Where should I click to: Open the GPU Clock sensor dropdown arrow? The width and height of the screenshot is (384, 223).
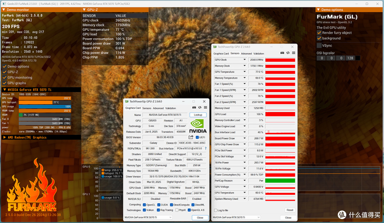[244, 59]
